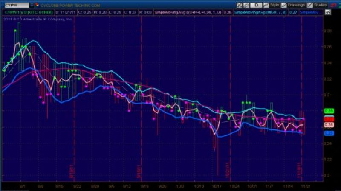Click the 11/21 label on time axis
Viewport: 341px width, 191px height.
(x=305, y=186)
